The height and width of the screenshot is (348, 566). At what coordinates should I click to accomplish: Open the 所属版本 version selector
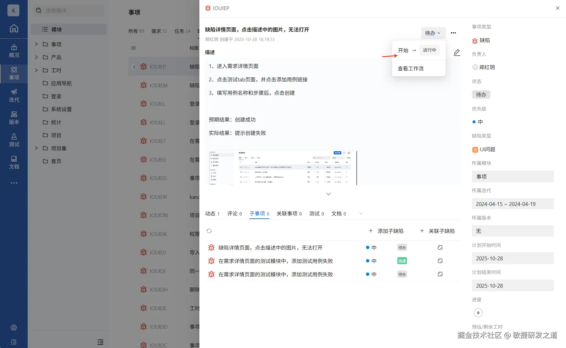[513, 231]
